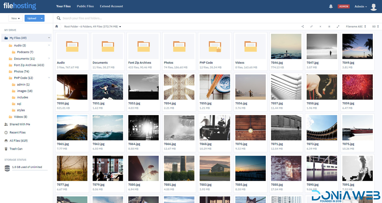Open the Audio folder icon in grid

72,46
